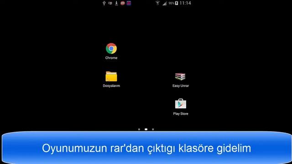Launch the Easy Unrar app
This screenshot has width=292, height=164.
pyautogui.click(x=180, y=77)
